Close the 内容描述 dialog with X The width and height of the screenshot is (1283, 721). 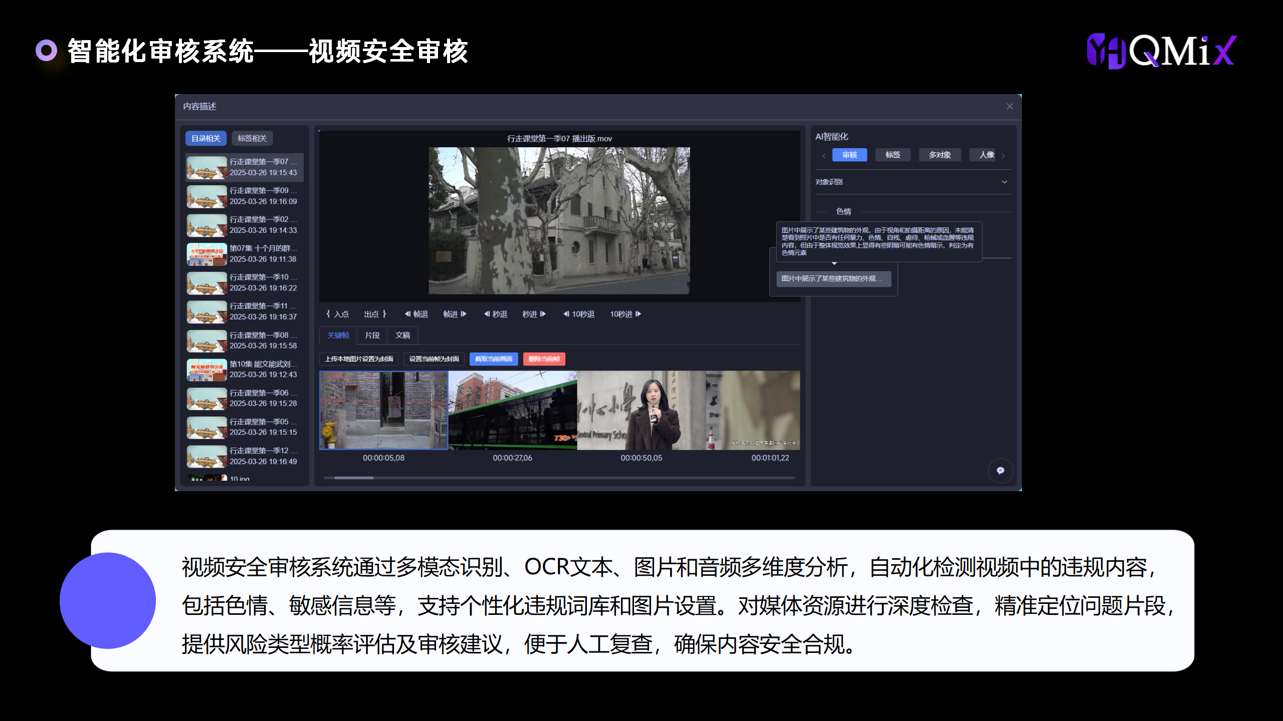pos(1010,106)
